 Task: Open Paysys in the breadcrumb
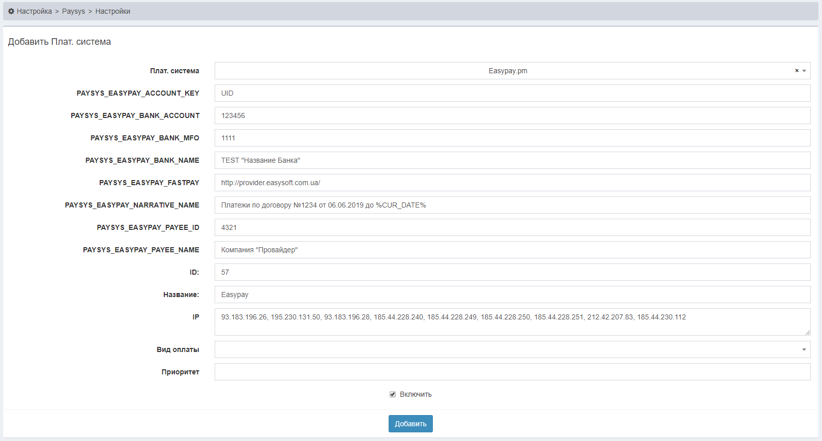73,11
